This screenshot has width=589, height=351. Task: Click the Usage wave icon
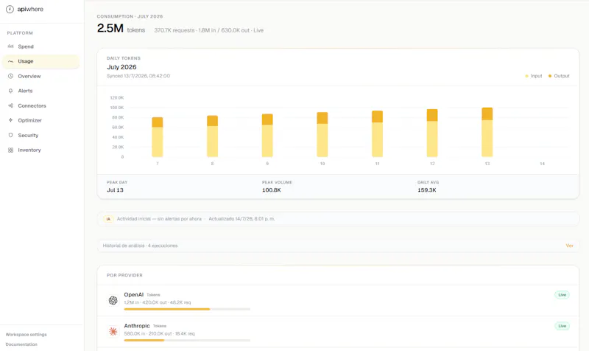[10, 61]
